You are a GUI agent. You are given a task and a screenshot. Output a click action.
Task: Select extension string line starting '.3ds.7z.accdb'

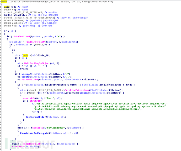100,104
